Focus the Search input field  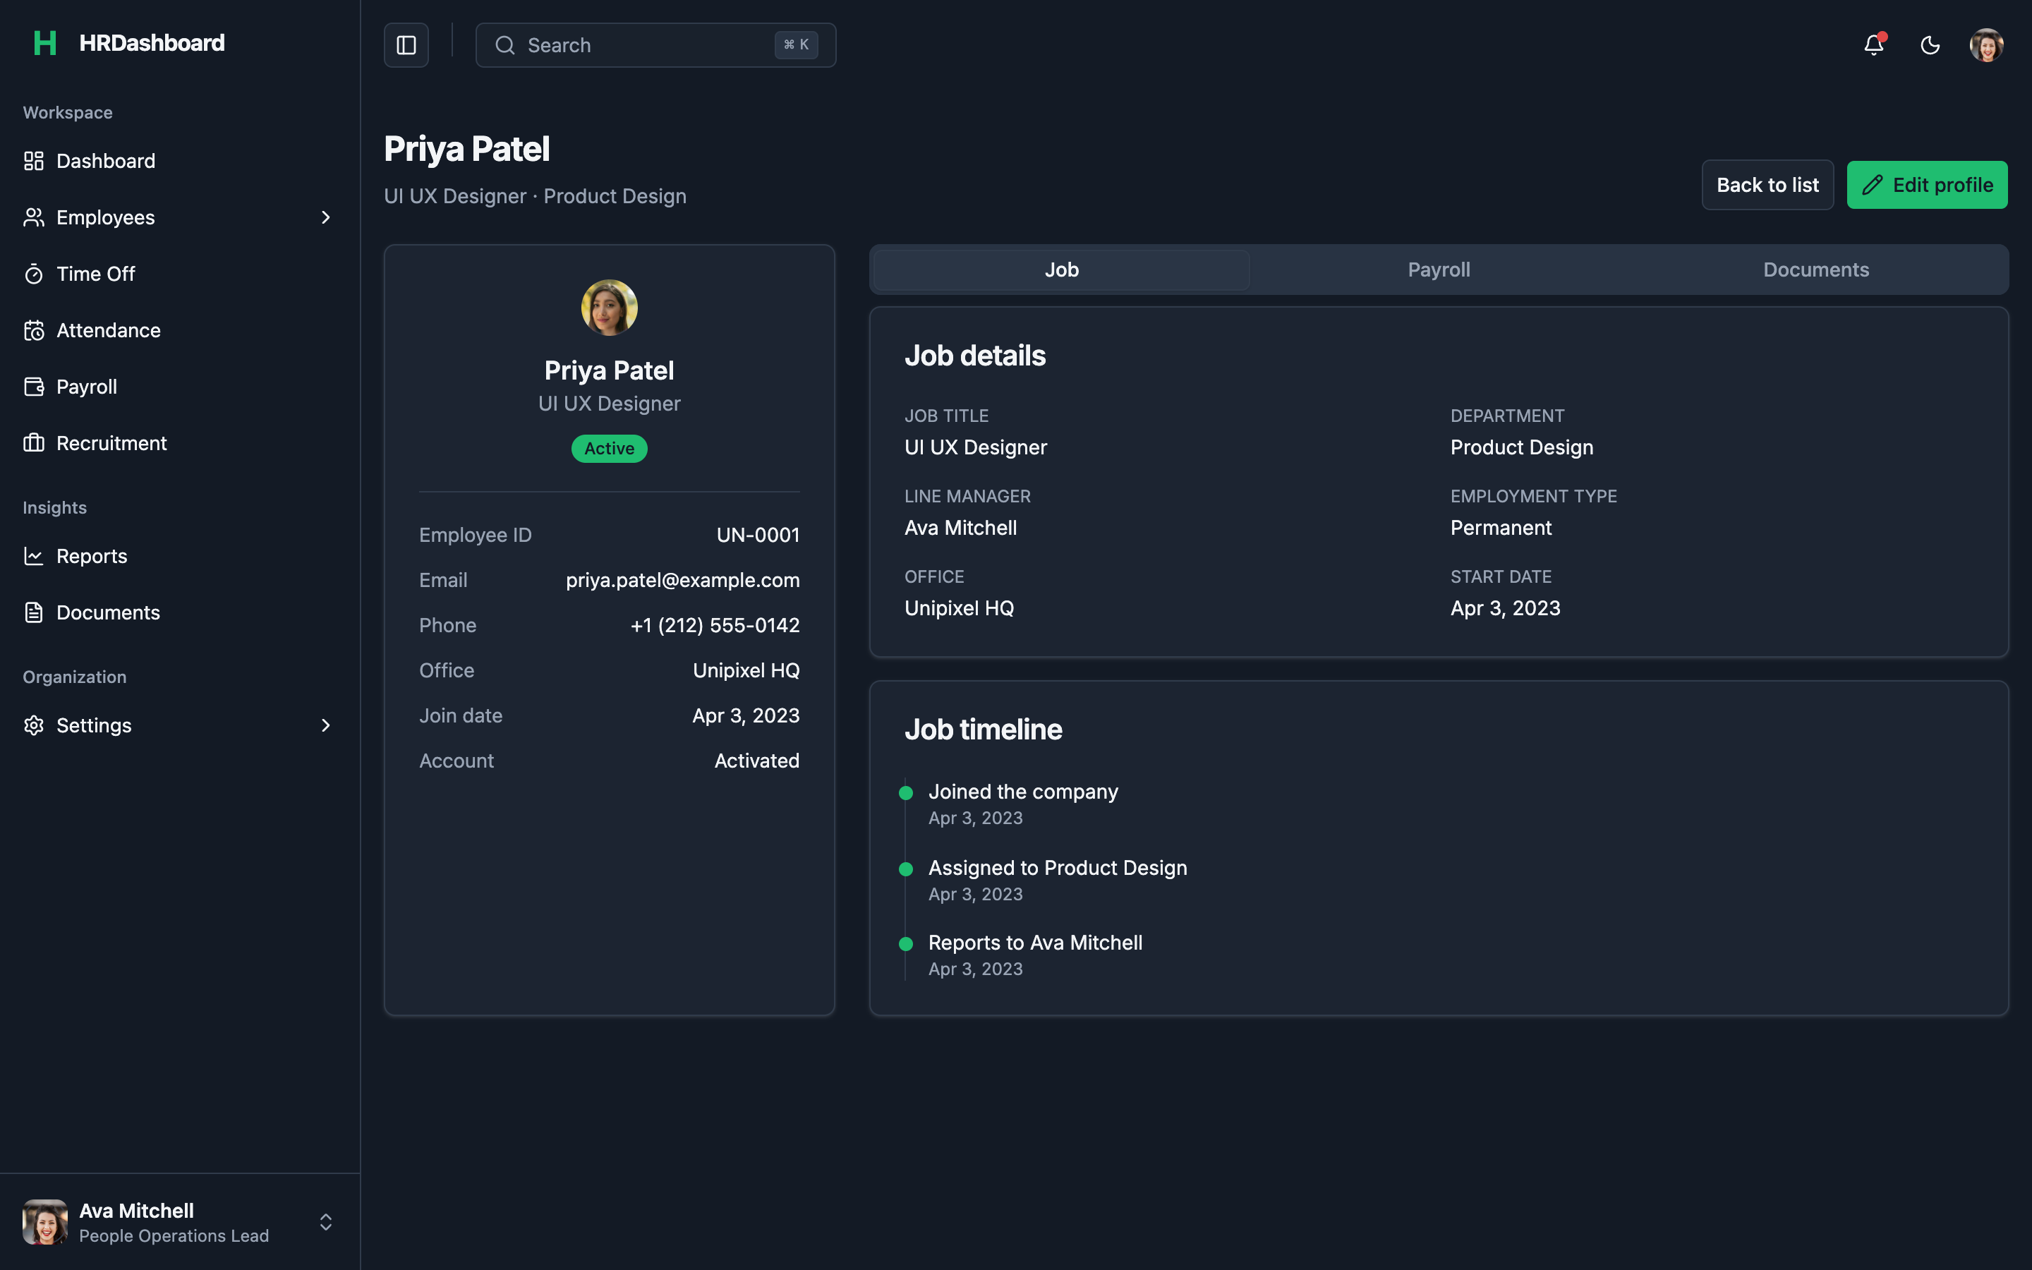coord(655,45)
